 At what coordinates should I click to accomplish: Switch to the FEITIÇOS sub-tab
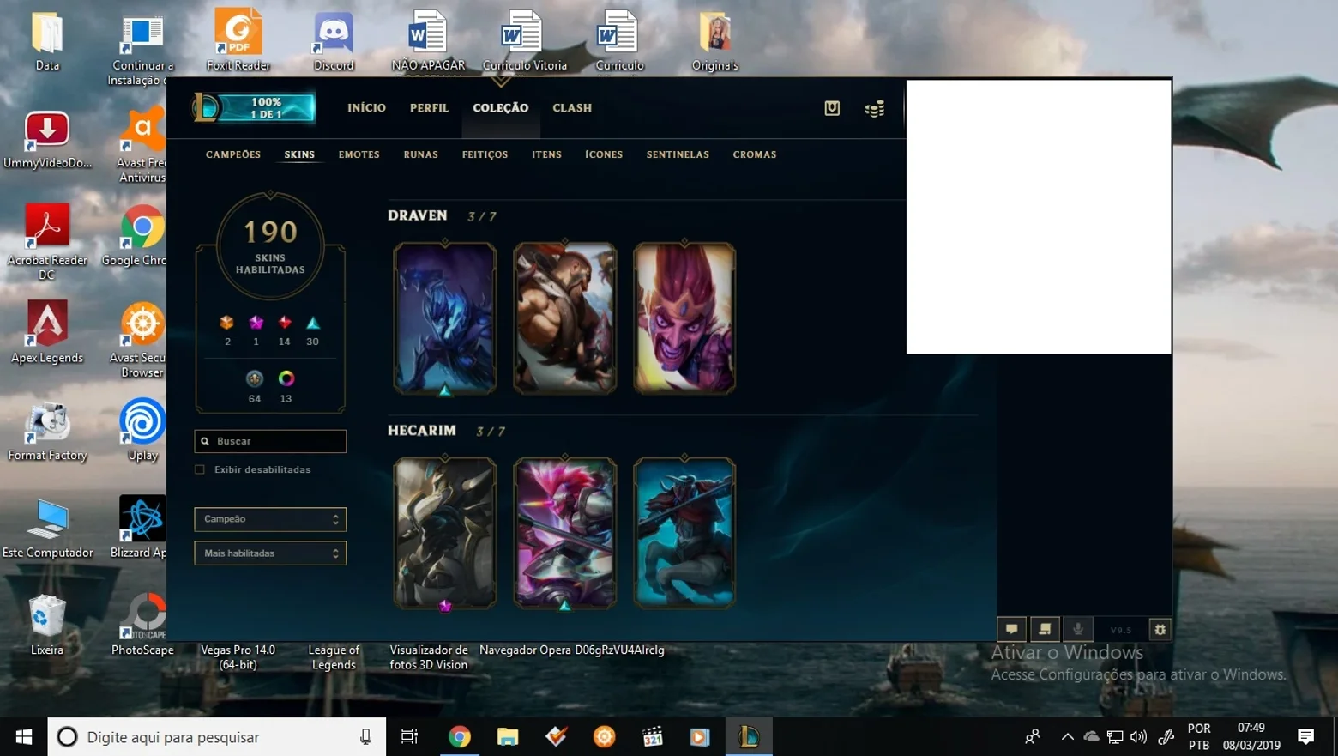click(485, 154)
